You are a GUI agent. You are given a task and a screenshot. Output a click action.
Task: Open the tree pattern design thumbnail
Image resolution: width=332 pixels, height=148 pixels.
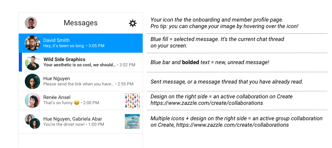coord(132,101)
